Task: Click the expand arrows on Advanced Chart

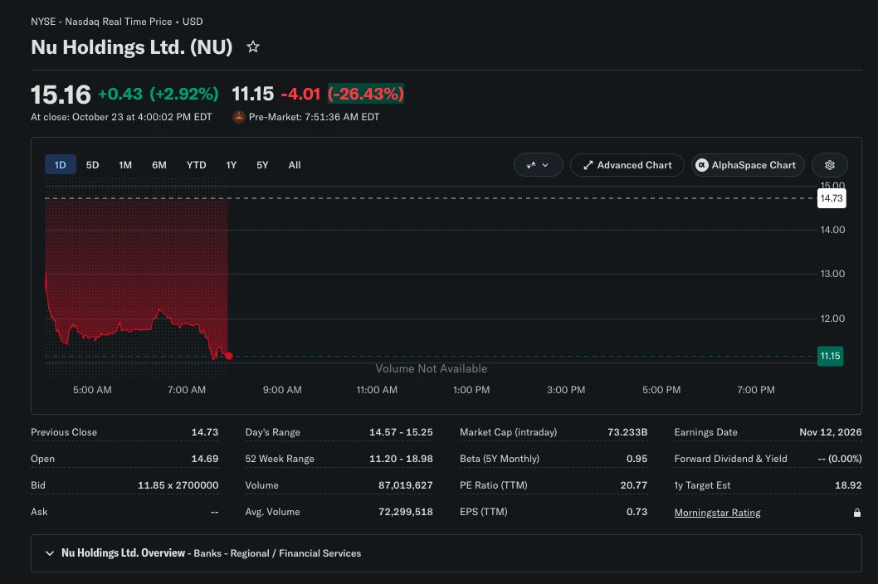Action: tap(588, 165)
